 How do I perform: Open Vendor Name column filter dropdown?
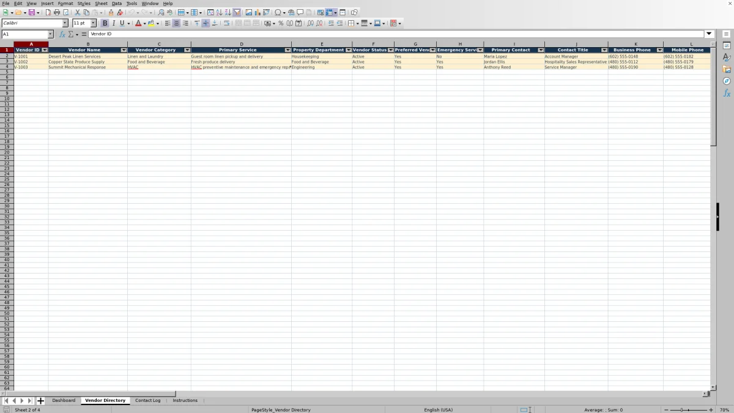[x=124, y=50]
